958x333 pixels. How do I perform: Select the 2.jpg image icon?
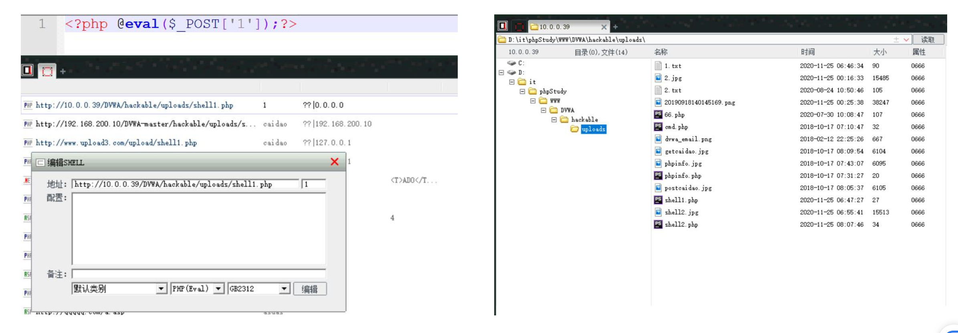[x=658, y=78]
